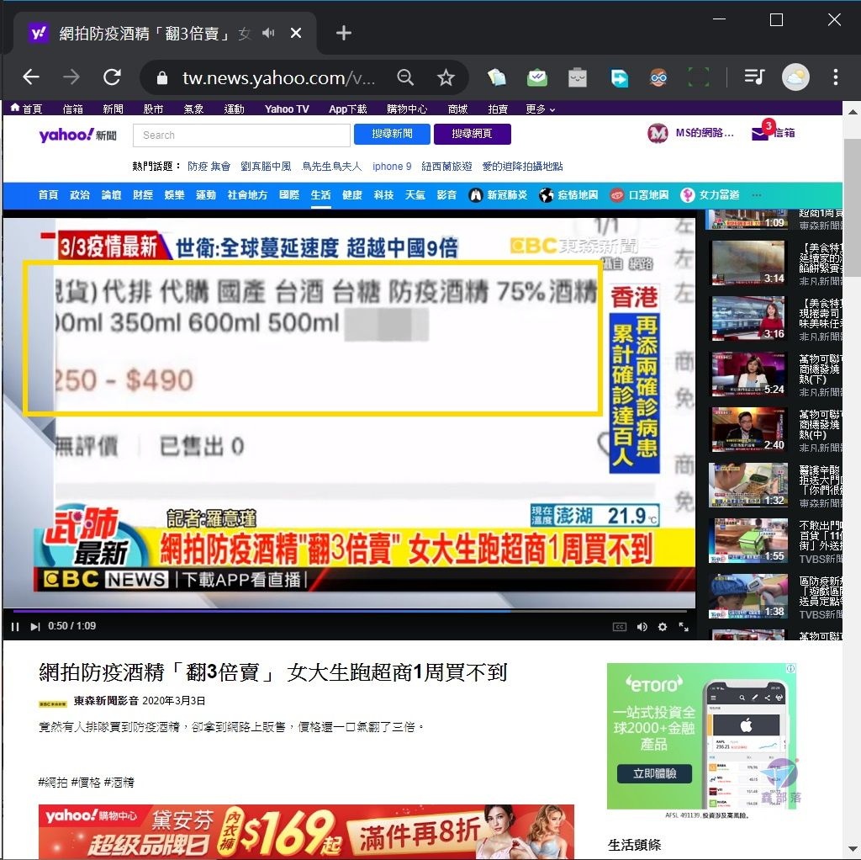Play the 1:32 video thumbnail
Screen dimensions: 861x860
748,485
